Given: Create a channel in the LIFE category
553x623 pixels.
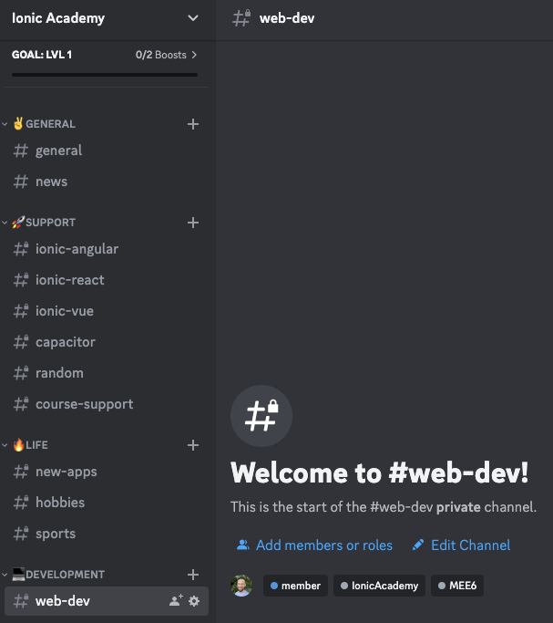Looking at the screenshot, I should tap(193, 445).
